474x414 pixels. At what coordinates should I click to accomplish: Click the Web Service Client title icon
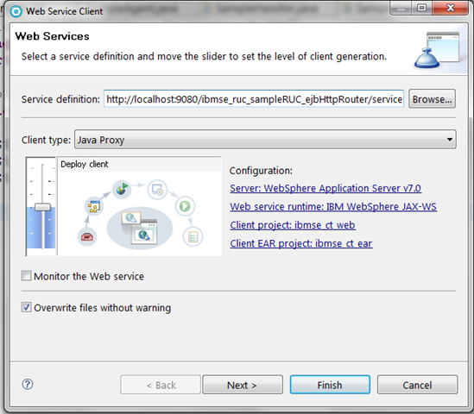(16, 11)
